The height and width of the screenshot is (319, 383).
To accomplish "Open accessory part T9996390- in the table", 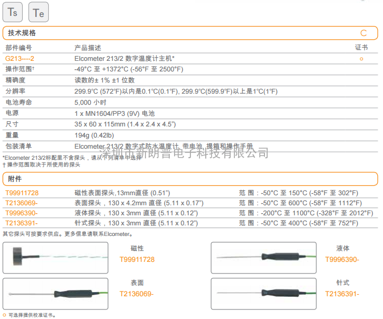I will pyautogui.click(x=22, y=213).
